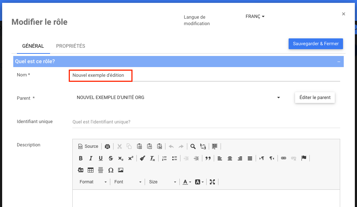
Task: Center align the text
Action: point(230,158)
